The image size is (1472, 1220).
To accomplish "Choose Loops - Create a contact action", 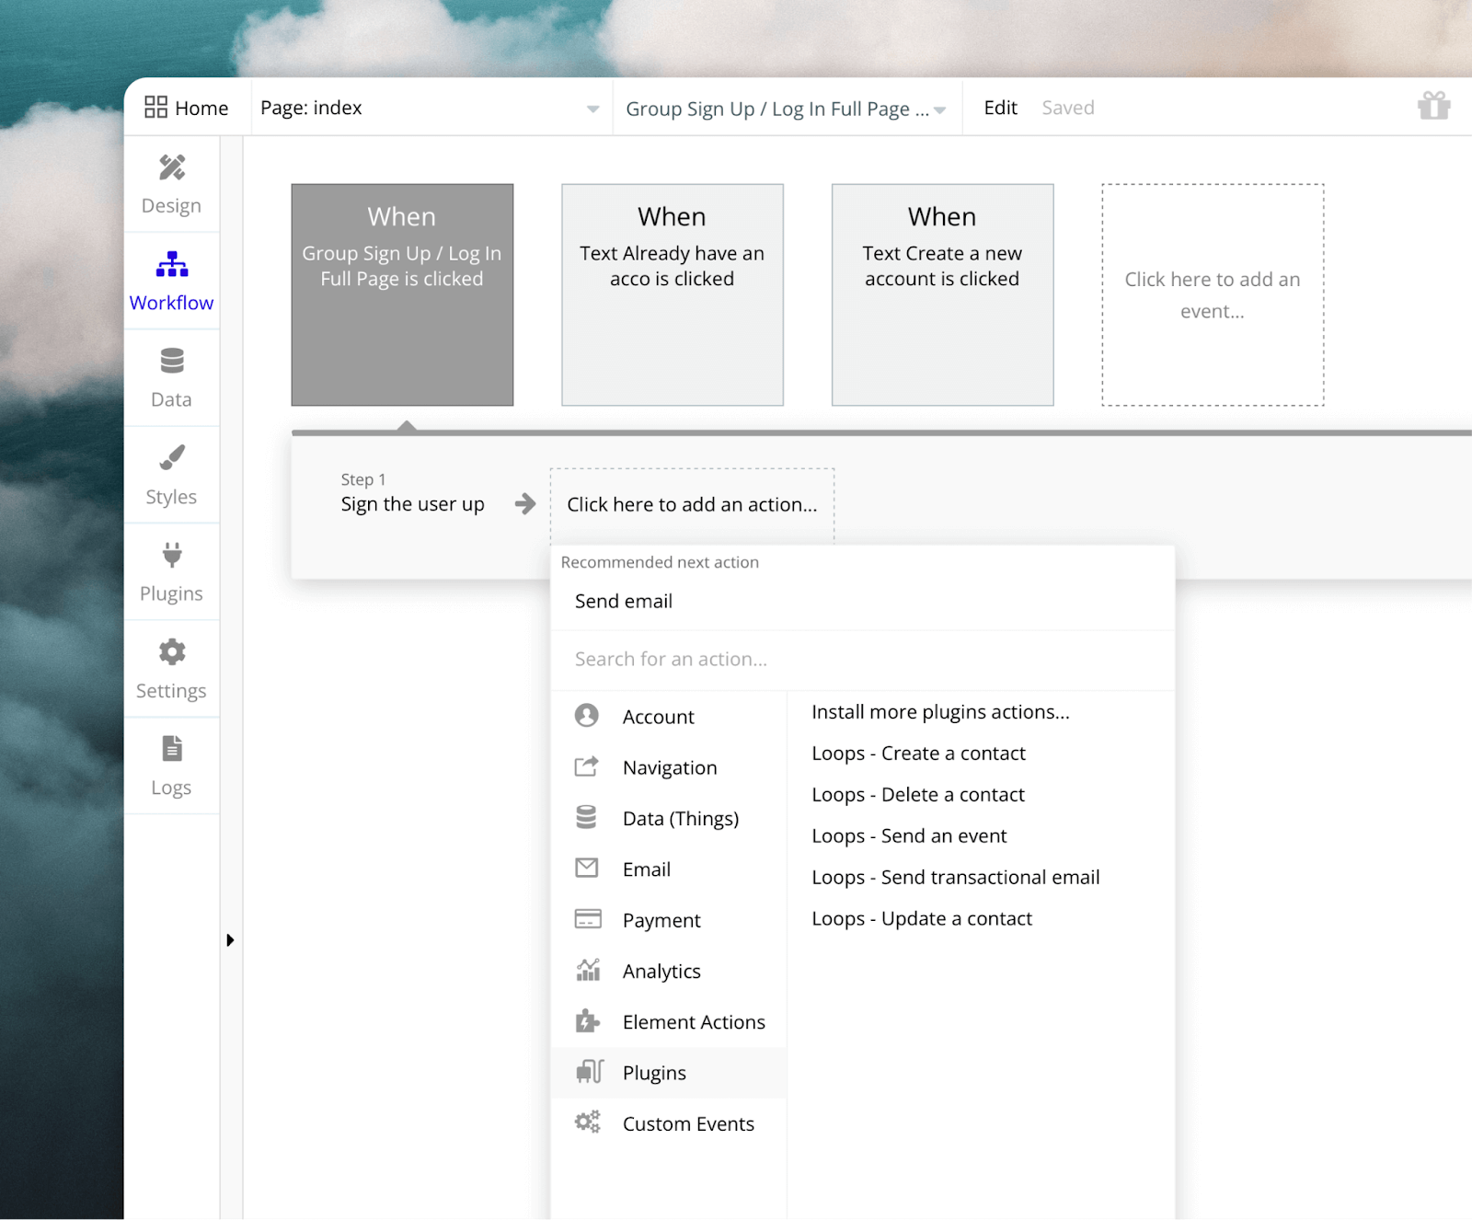I will click(x=918, y=753).
